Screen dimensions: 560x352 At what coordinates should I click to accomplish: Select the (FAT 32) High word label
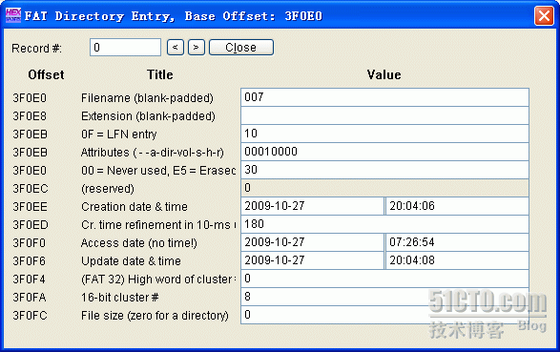click(158, 280)
